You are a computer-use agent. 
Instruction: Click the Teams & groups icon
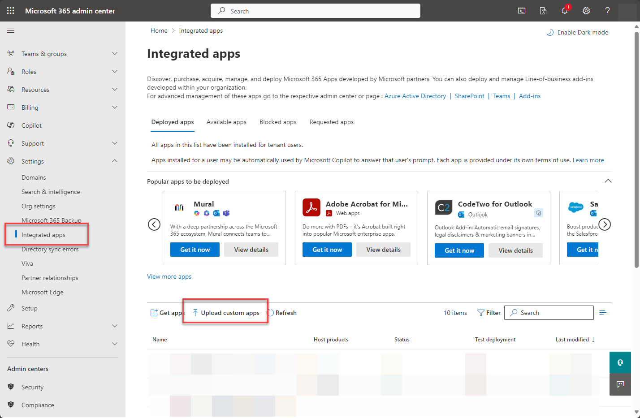coord(11,54)
